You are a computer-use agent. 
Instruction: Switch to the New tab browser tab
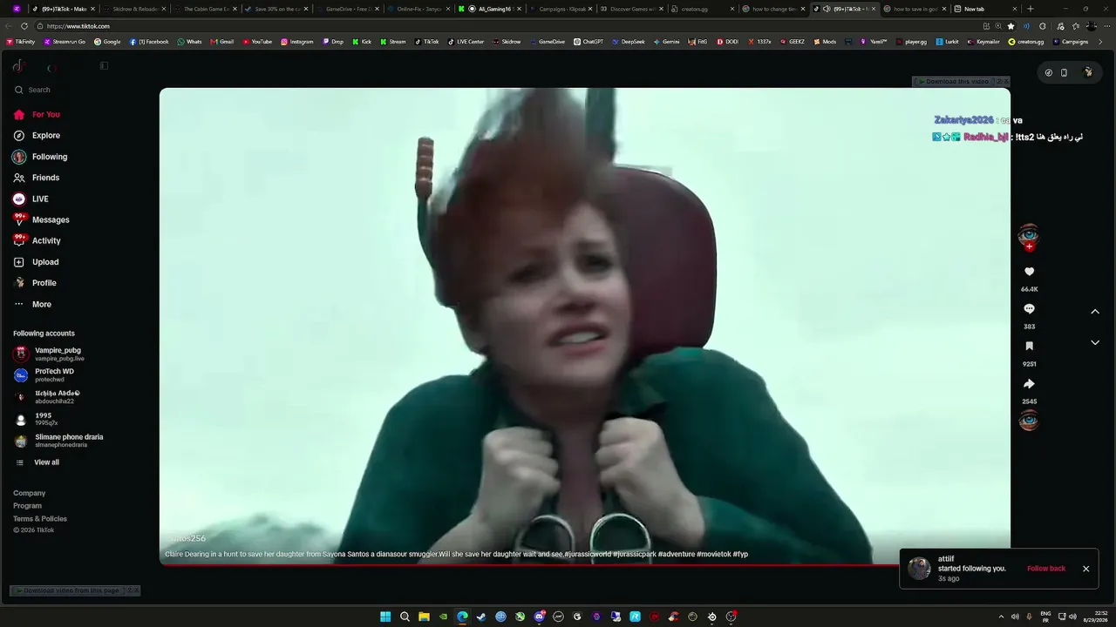pyautogui.click(x=987, y=9)
